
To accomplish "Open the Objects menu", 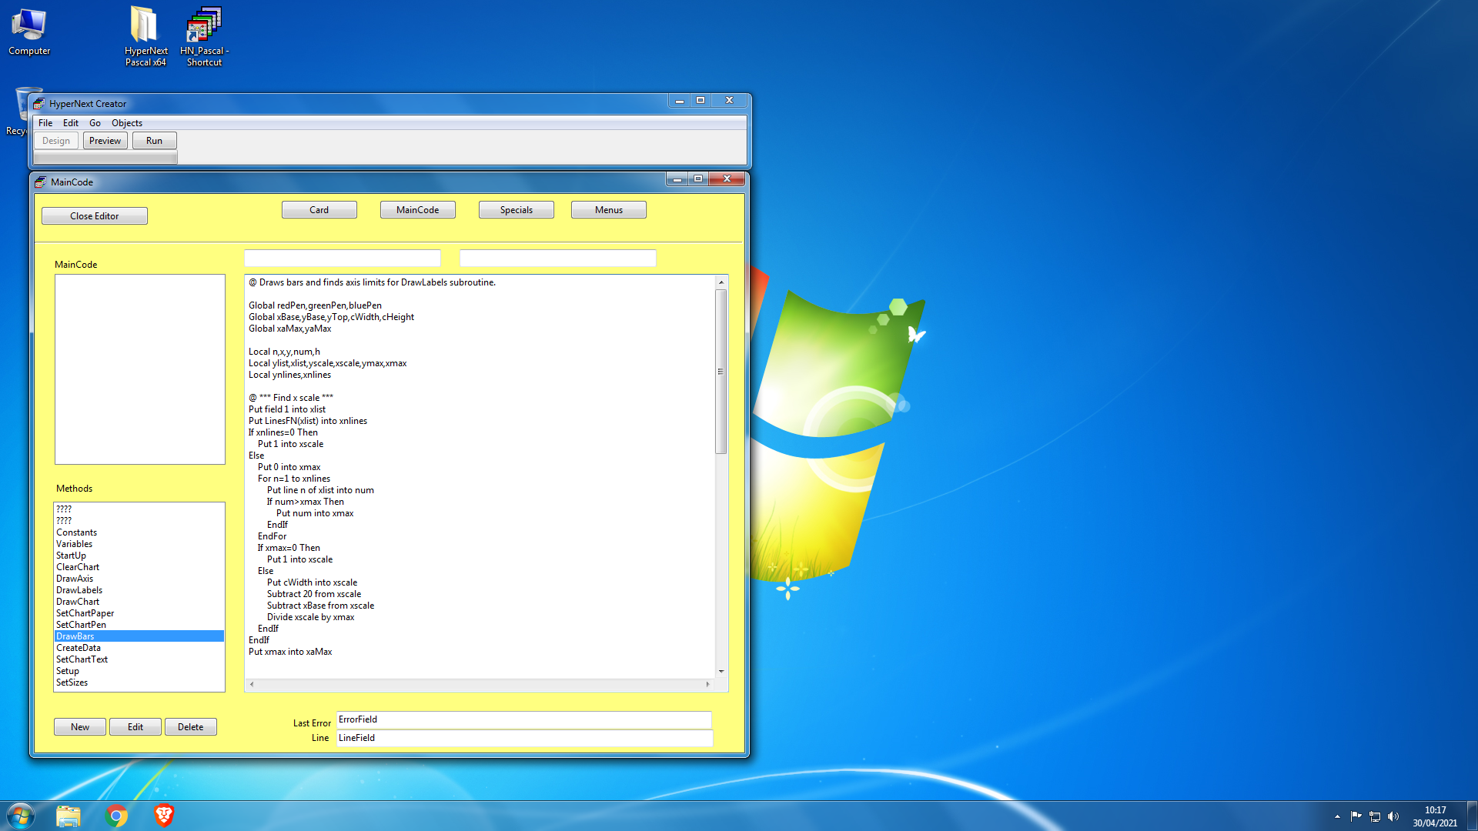I will tap(127, 123).
